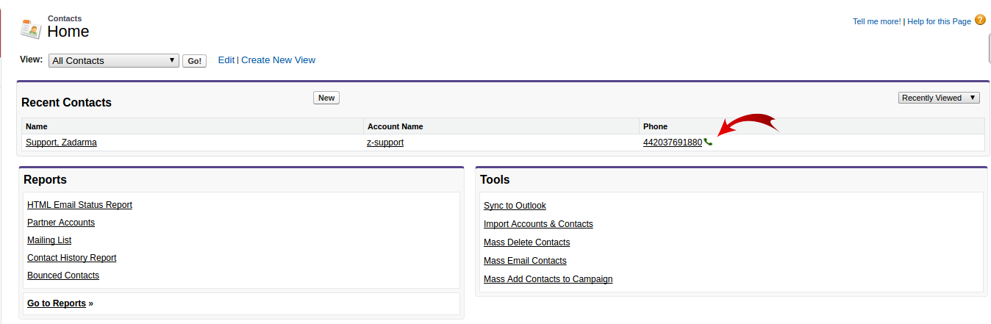Open the Edit view link
The image size is (991, 324).
tap(226, 60)
